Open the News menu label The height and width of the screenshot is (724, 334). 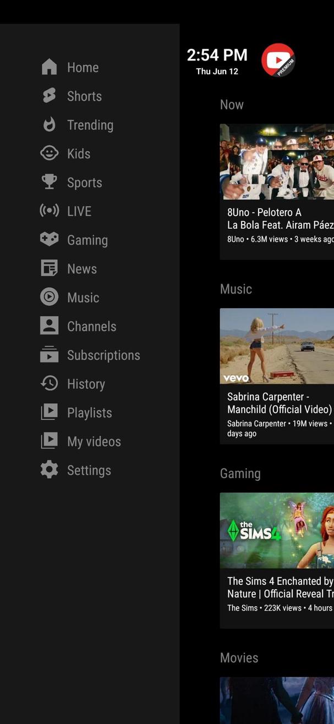(x=82, y=268)
